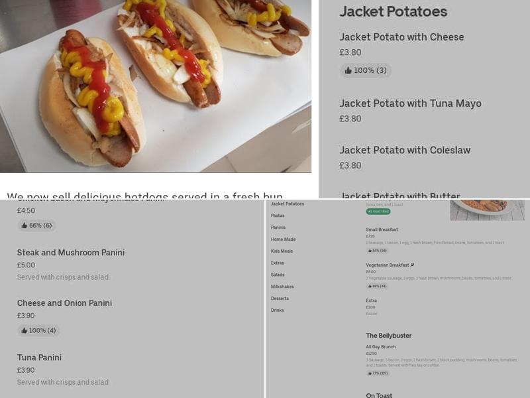Image resolution: width=530 pixels, height=398 pixels.
Task: Click the green #1 most liked badge
Action: [x=378, y=212]
